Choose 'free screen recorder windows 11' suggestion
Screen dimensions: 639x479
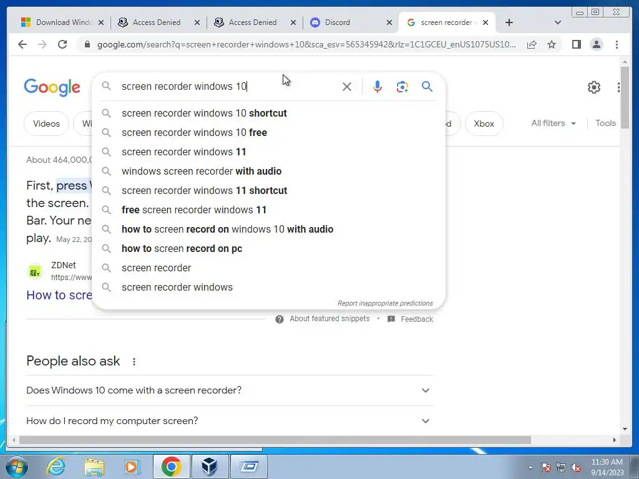point(269,210)
